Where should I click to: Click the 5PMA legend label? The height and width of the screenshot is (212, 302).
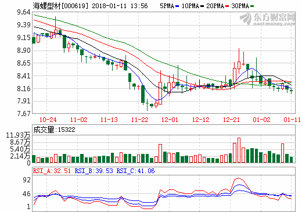coord(167,6)
